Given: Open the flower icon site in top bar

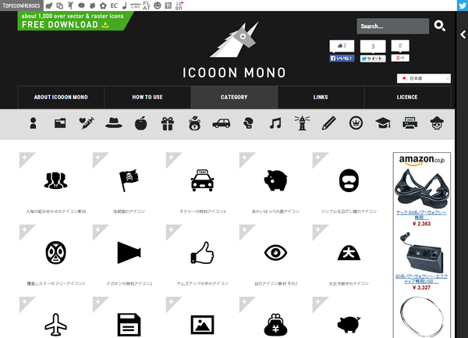Looking at the screenshot, I should [x=103, y=5].
